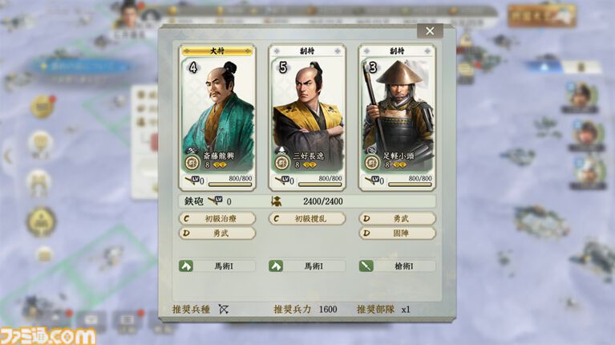The width and height of the screenshot is (615, 345).
Task: Open the 初級撹乱 skill
Action: point(307,218)
